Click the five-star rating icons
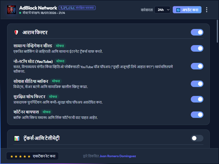The width and height of the screenshot is (219, 164). pyautogui.click(x=20, y=156)
